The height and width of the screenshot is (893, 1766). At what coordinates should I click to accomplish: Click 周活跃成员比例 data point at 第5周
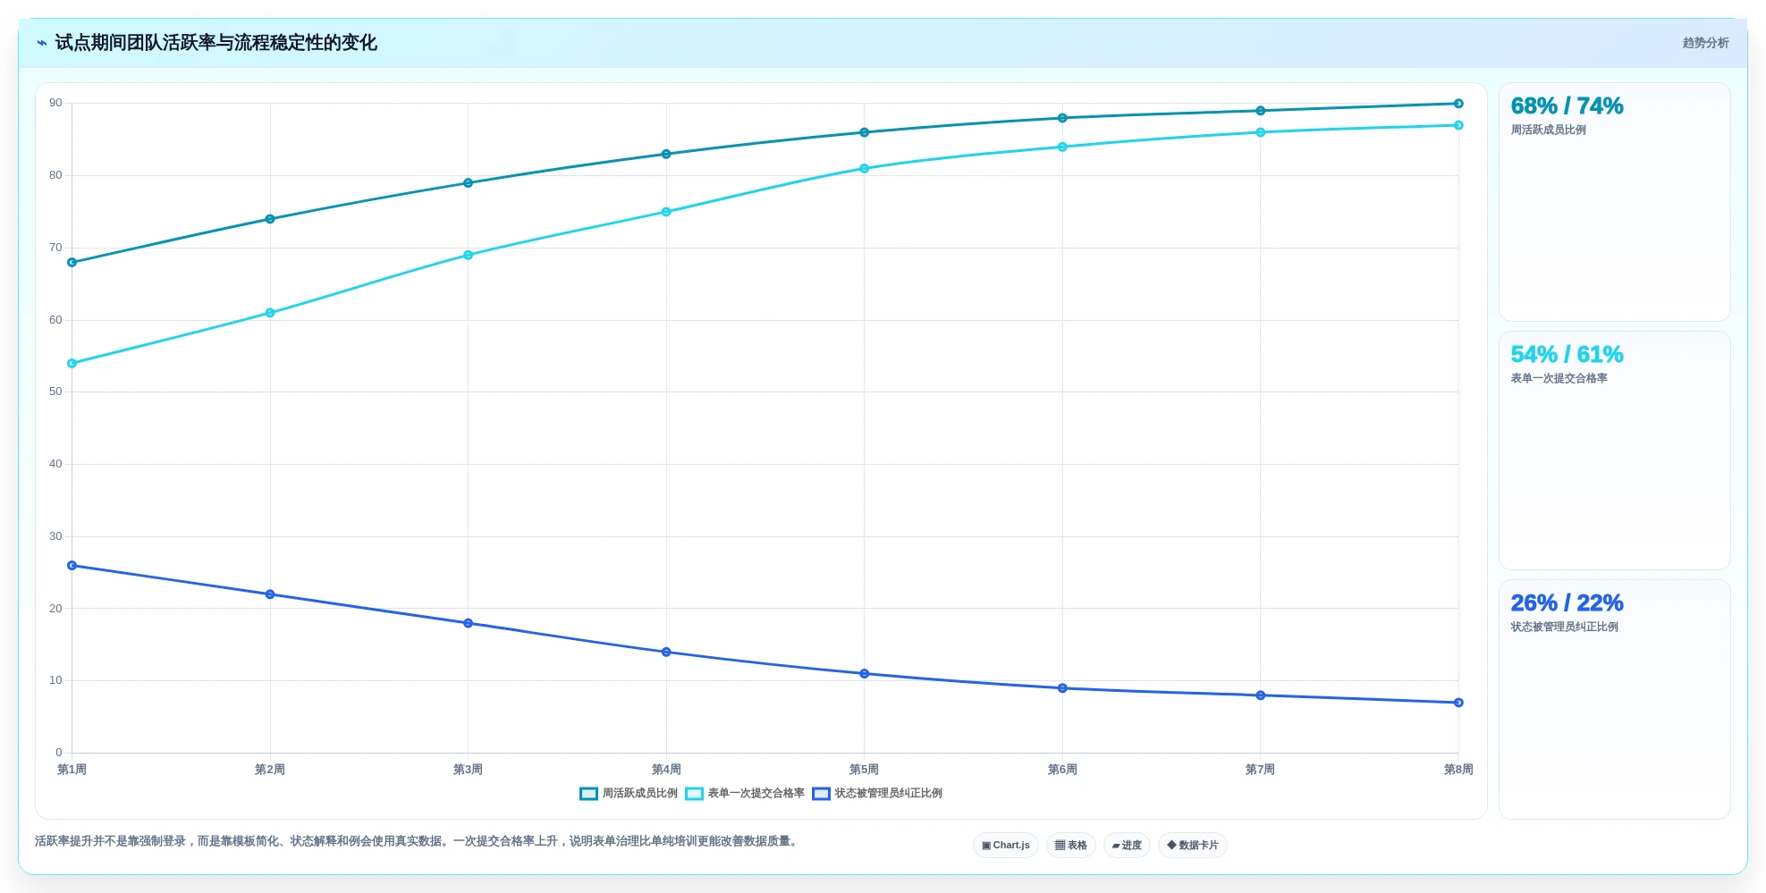tap(864, 132)
